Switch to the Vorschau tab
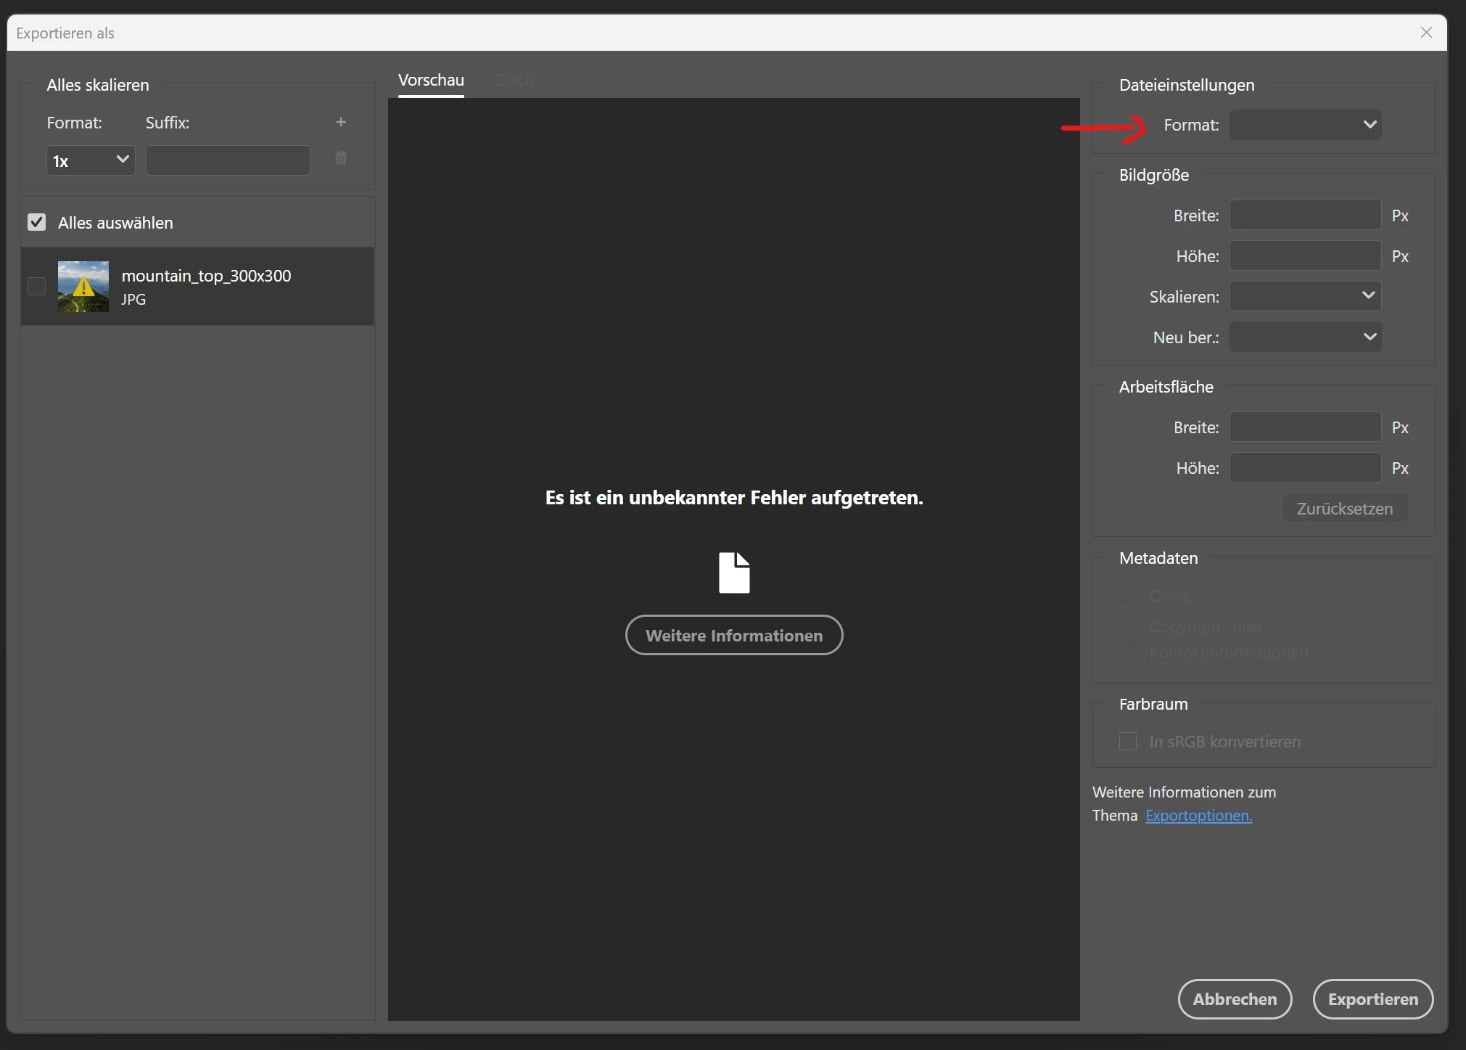The width and height of the screenshot is (1466, 1050). (x=431, y=81)
